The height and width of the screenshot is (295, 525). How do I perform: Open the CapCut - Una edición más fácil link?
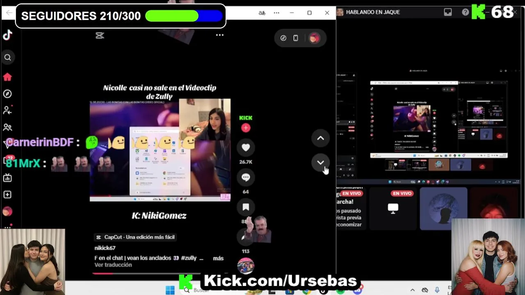coord(135,237)
